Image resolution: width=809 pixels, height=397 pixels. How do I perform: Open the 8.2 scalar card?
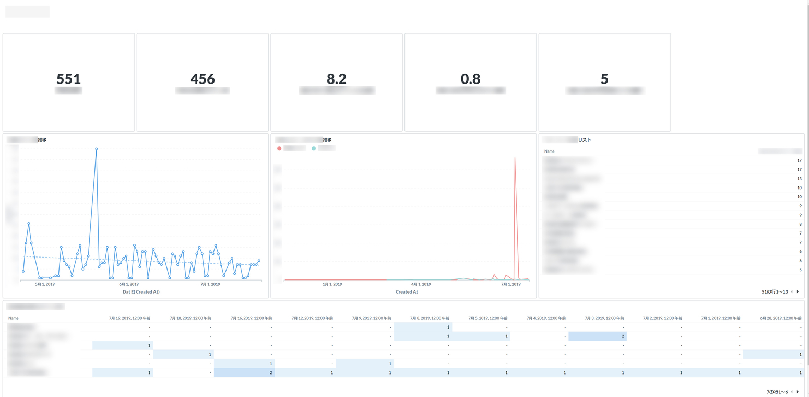337,83
